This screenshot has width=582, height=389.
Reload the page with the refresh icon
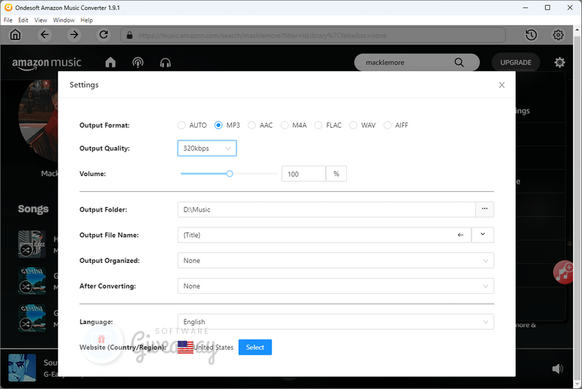104,35
